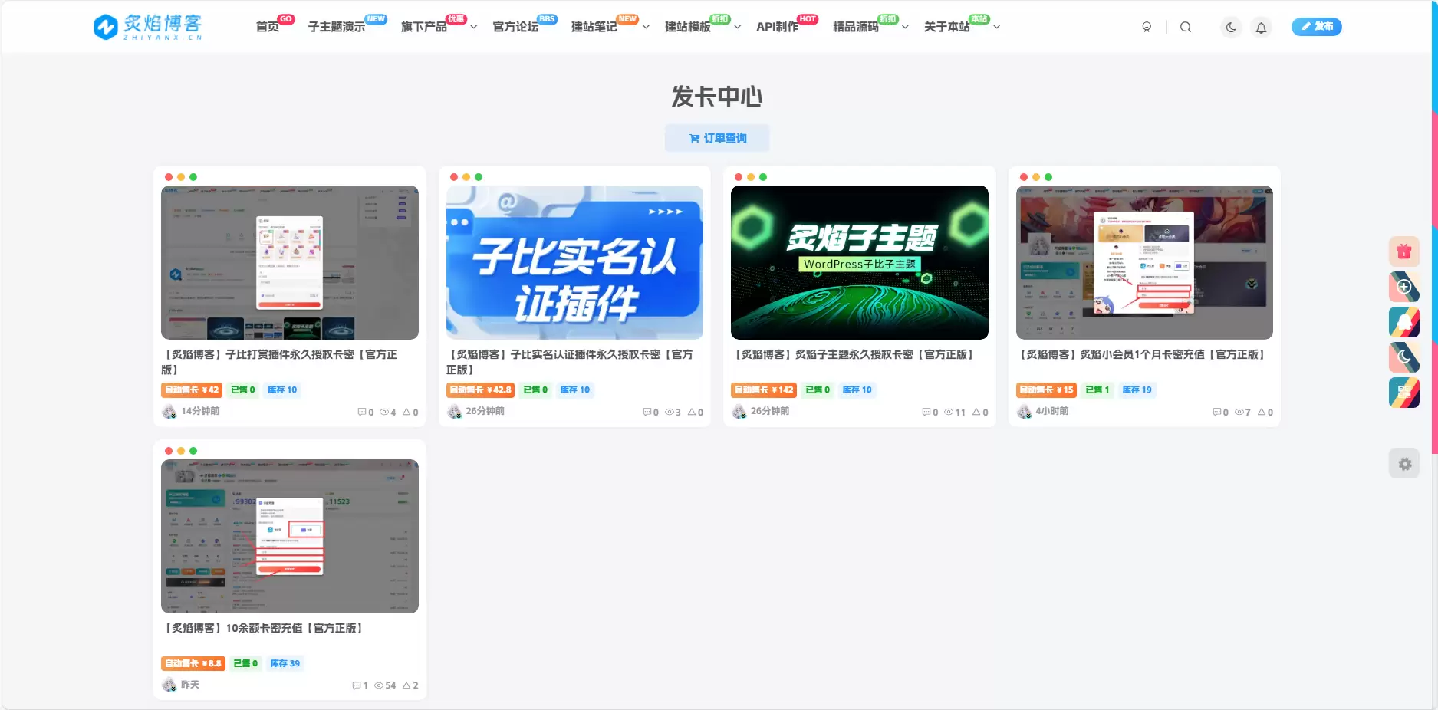Click author avatar on 子比实名认证 card

click(455, 412)
